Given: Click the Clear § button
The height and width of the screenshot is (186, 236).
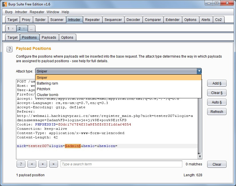Looking at the screenshot, I should tap(217, 93).
